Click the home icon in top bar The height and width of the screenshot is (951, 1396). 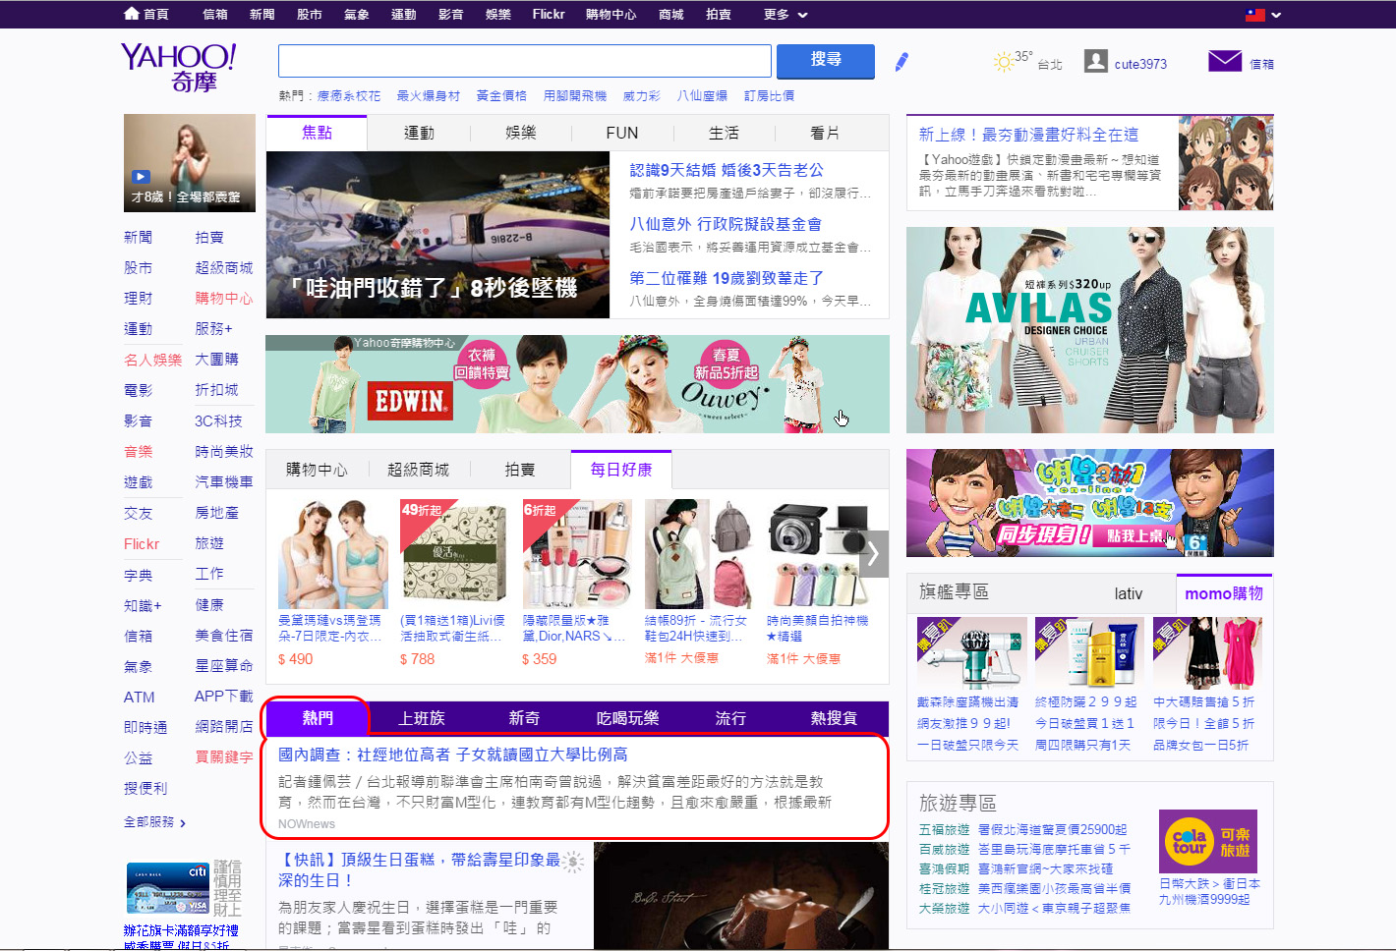click(x=132, y=14)
